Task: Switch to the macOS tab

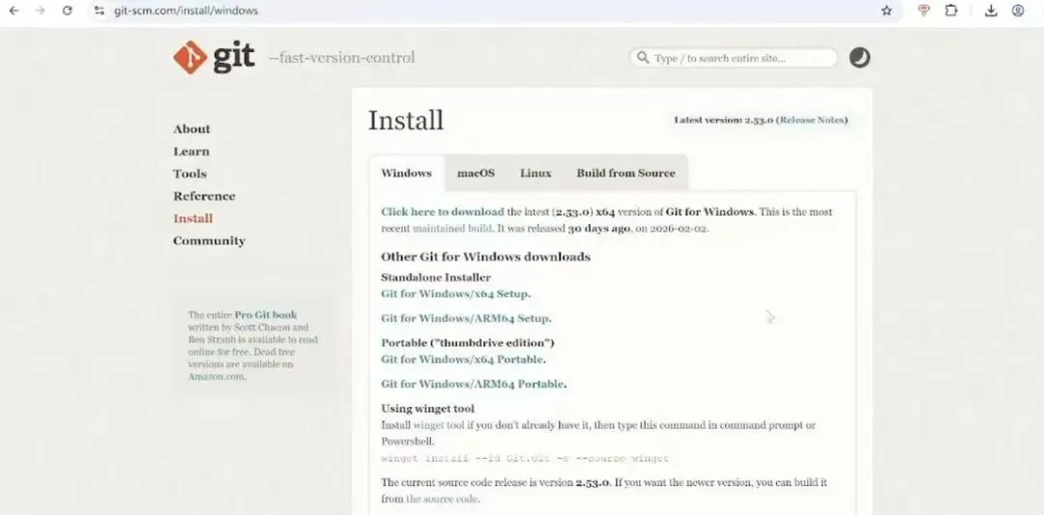Action: 476,173
